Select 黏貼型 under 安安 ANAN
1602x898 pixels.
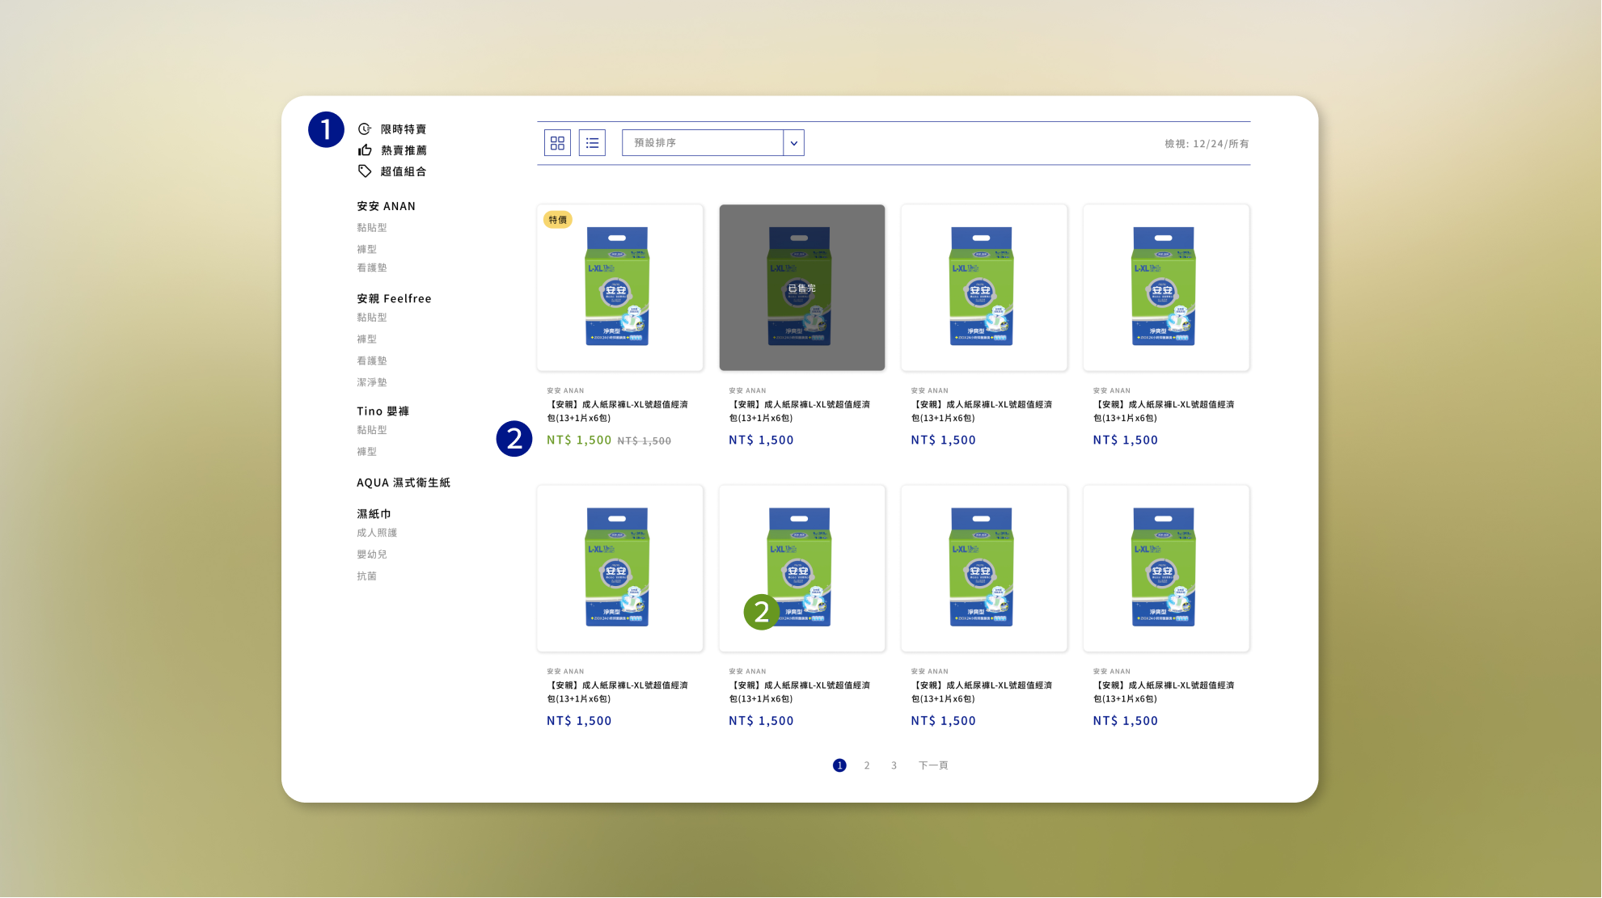(x=372, y=228)
